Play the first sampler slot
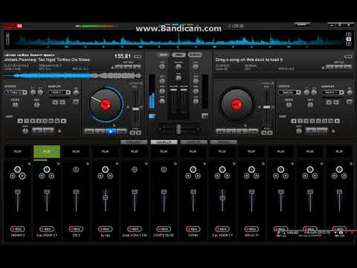This screenshot has height=268, width=357. pyautogui.click(x=17, y=151)
